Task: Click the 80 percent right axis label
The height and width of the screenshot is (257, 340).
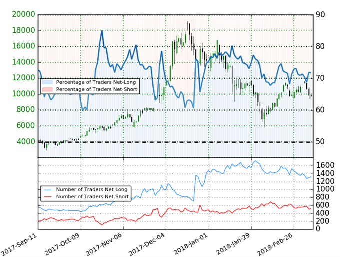Action: pos(320,46)
